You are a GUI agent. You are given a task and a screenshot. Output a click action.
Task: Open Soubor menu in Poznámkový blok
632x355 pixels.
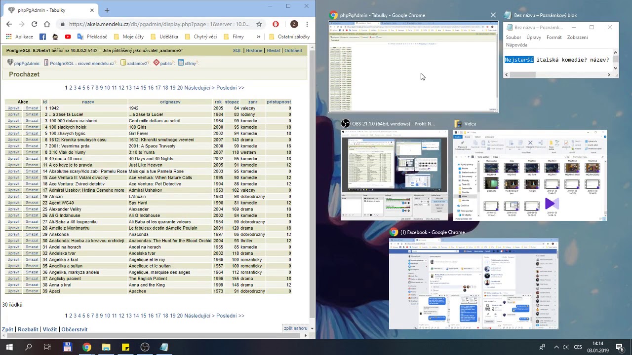[x=513, y=37]
